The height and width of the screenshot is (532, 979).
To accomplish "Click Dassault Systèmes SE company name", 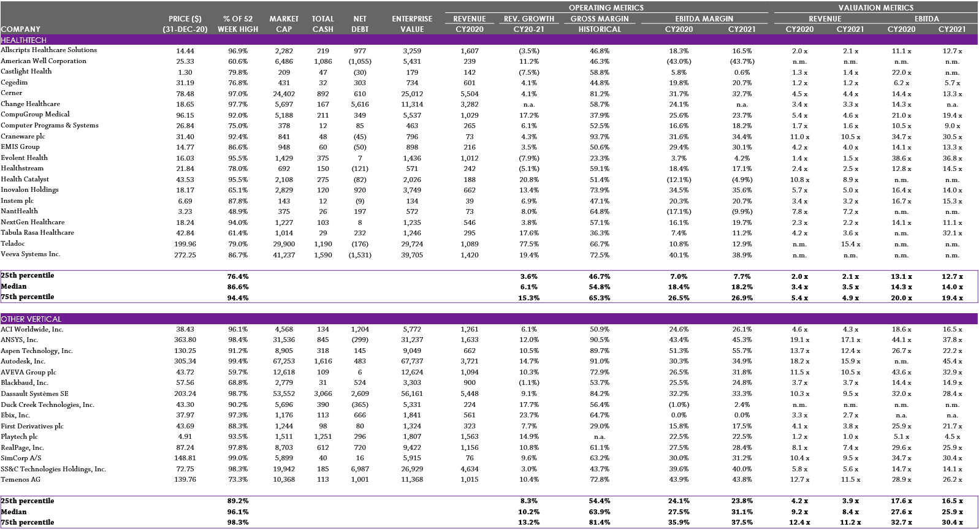I will click(35, 393).
